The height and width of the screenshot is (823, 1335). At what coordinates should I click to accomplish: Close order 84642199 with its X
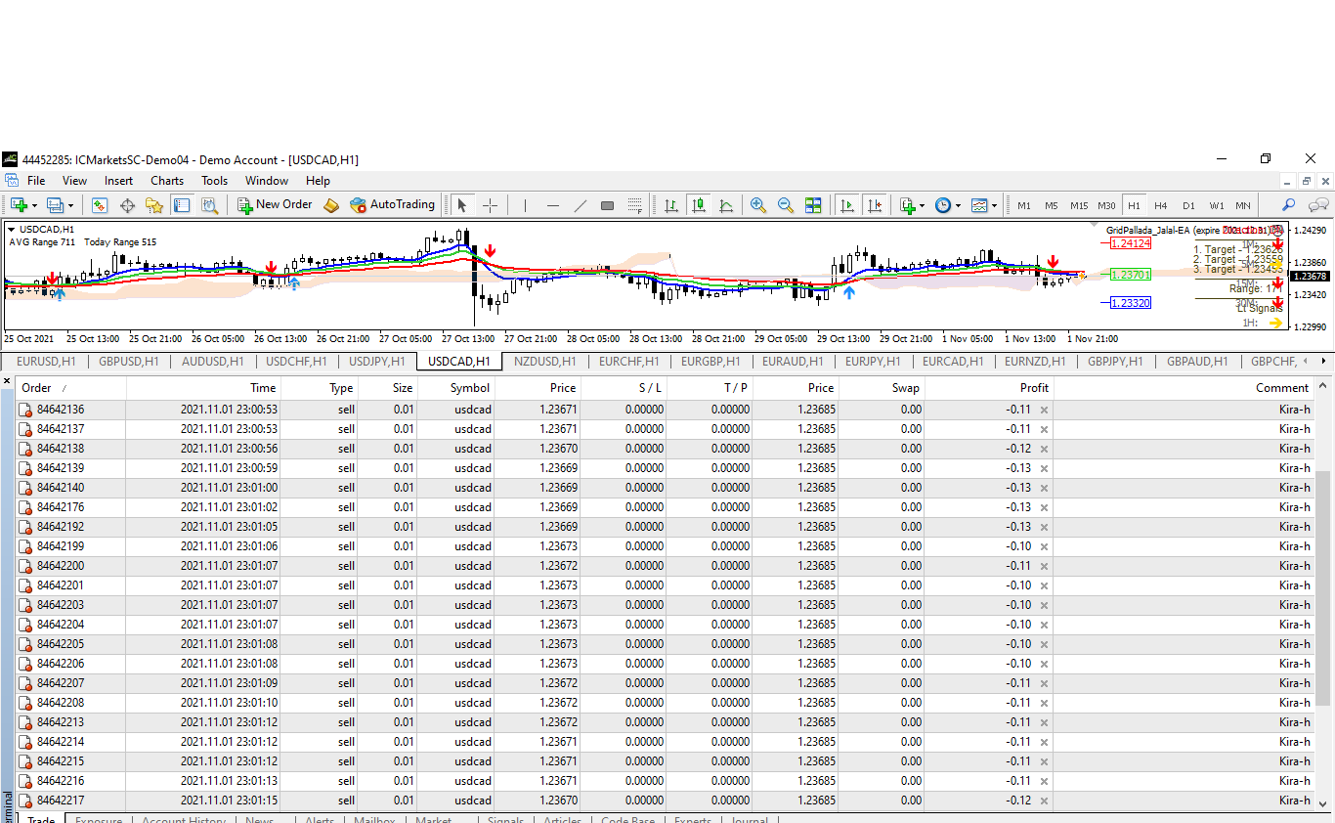1044,546
